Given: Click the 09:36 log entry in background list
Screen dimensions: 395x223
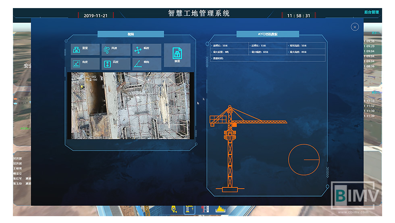Looking at the screenshot, I should [x=369, y=41].
